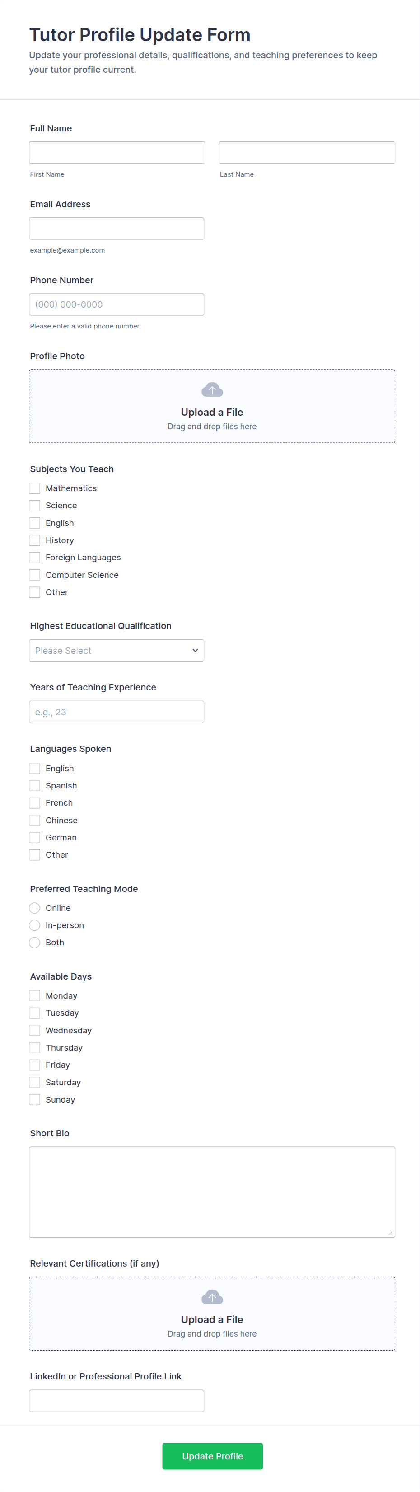The width and height of the screenshot is (420, 1492).
Task: Click the Phone Number input
Action: coord(116,305)
